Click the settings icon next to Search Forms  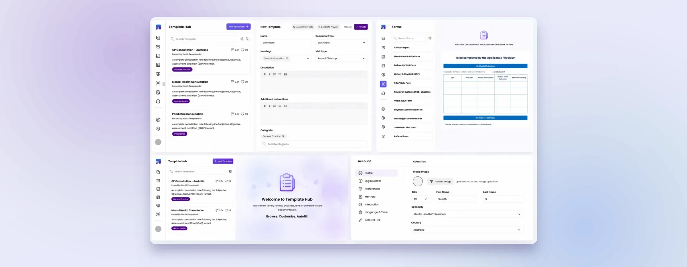[430, 38]
